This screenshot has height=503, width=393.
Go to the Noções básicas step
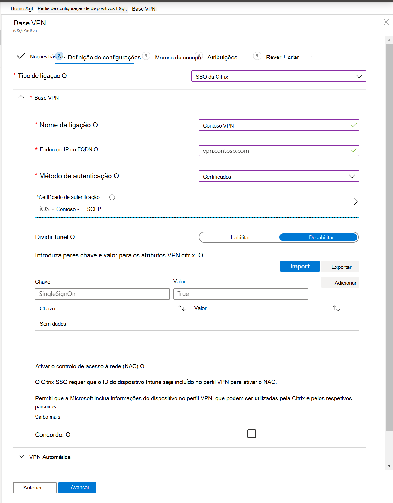47,57
